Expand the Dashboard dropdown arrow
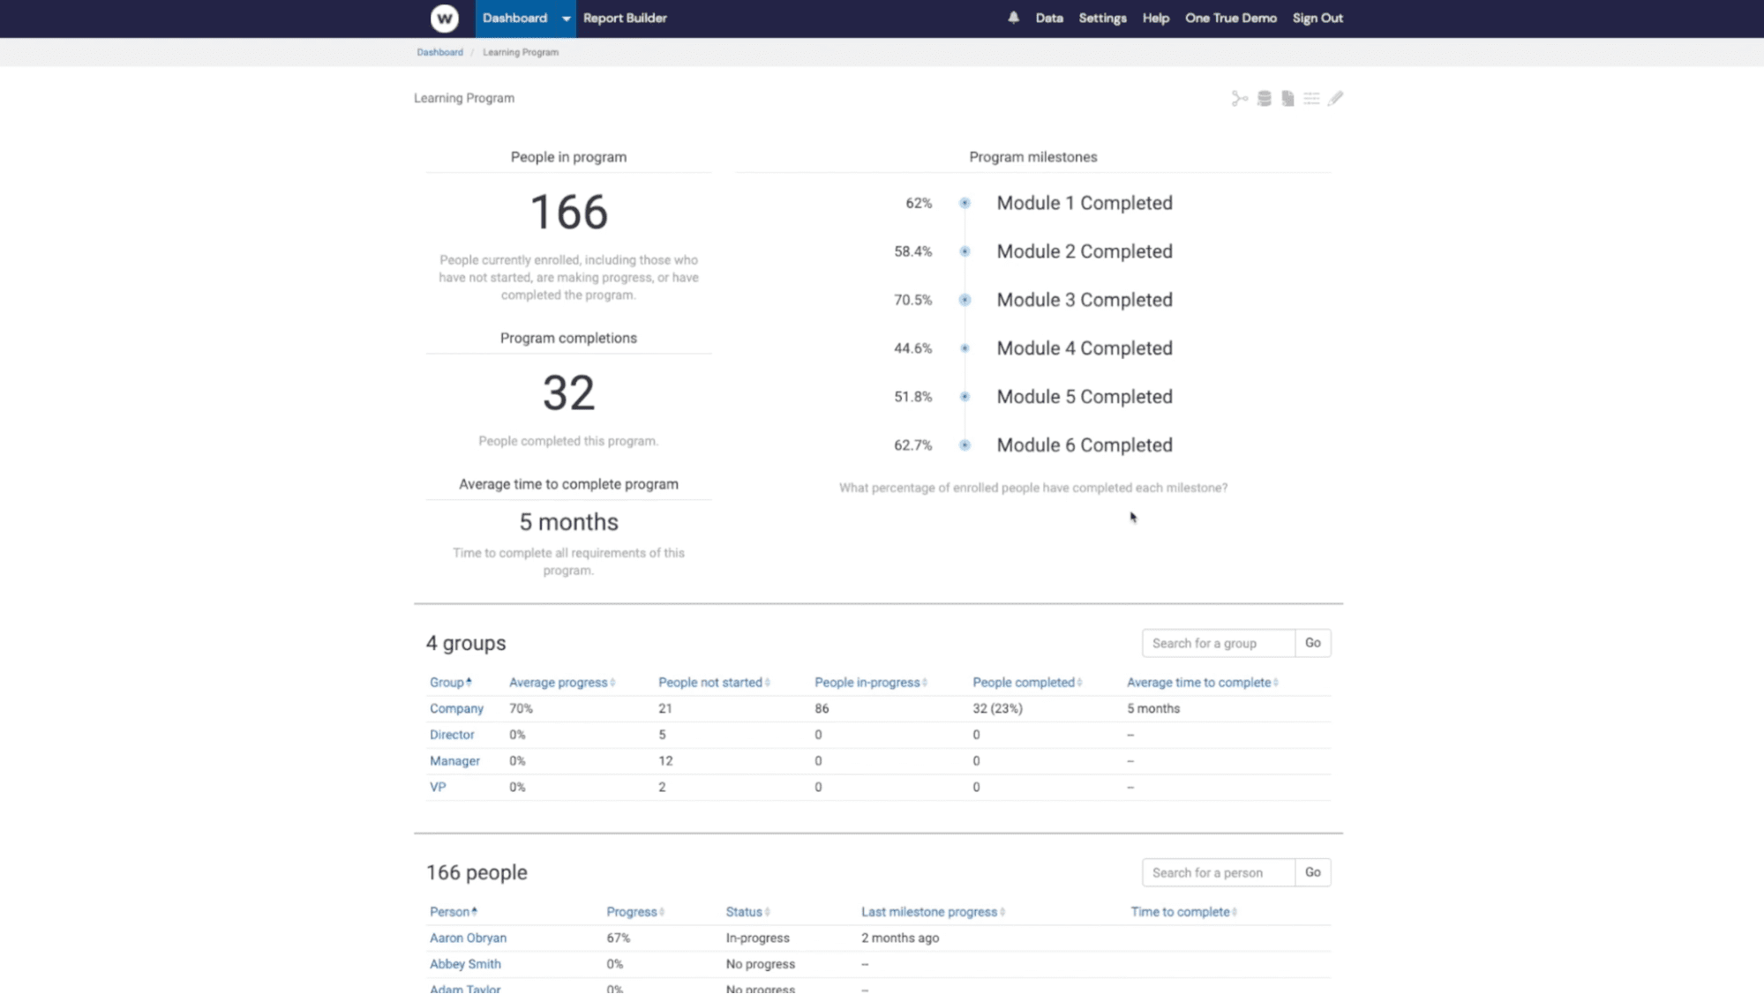 tap(566, 19)
